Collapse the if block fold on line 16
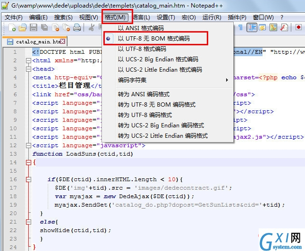Image resolution: width=305 pixels, height=251 pixels. 28,179
